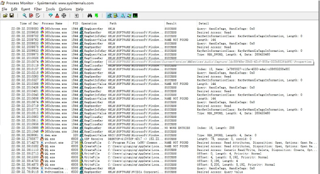Click the Find binoculars icon
Screen dimensions: 320x174
pos(89,15)
